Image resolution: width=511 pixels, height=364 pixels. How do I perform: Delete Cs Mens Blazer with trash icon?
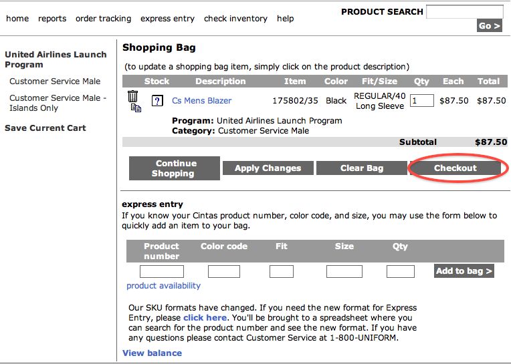pyautogui.click(x=132, y=96)
